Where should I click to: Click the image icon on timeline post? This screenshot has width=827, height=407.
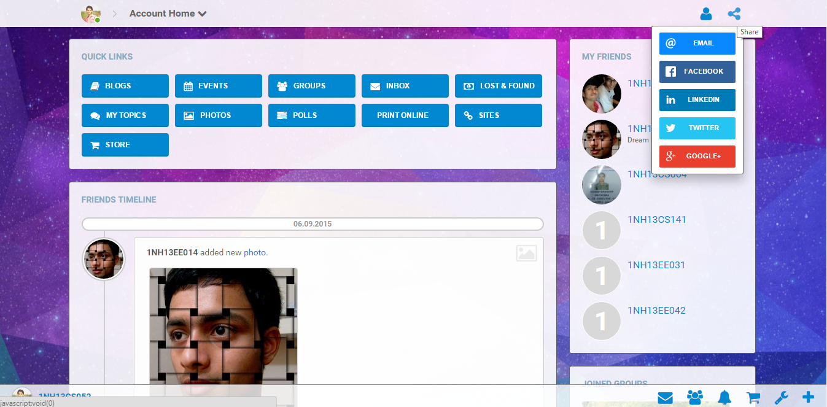527,253
